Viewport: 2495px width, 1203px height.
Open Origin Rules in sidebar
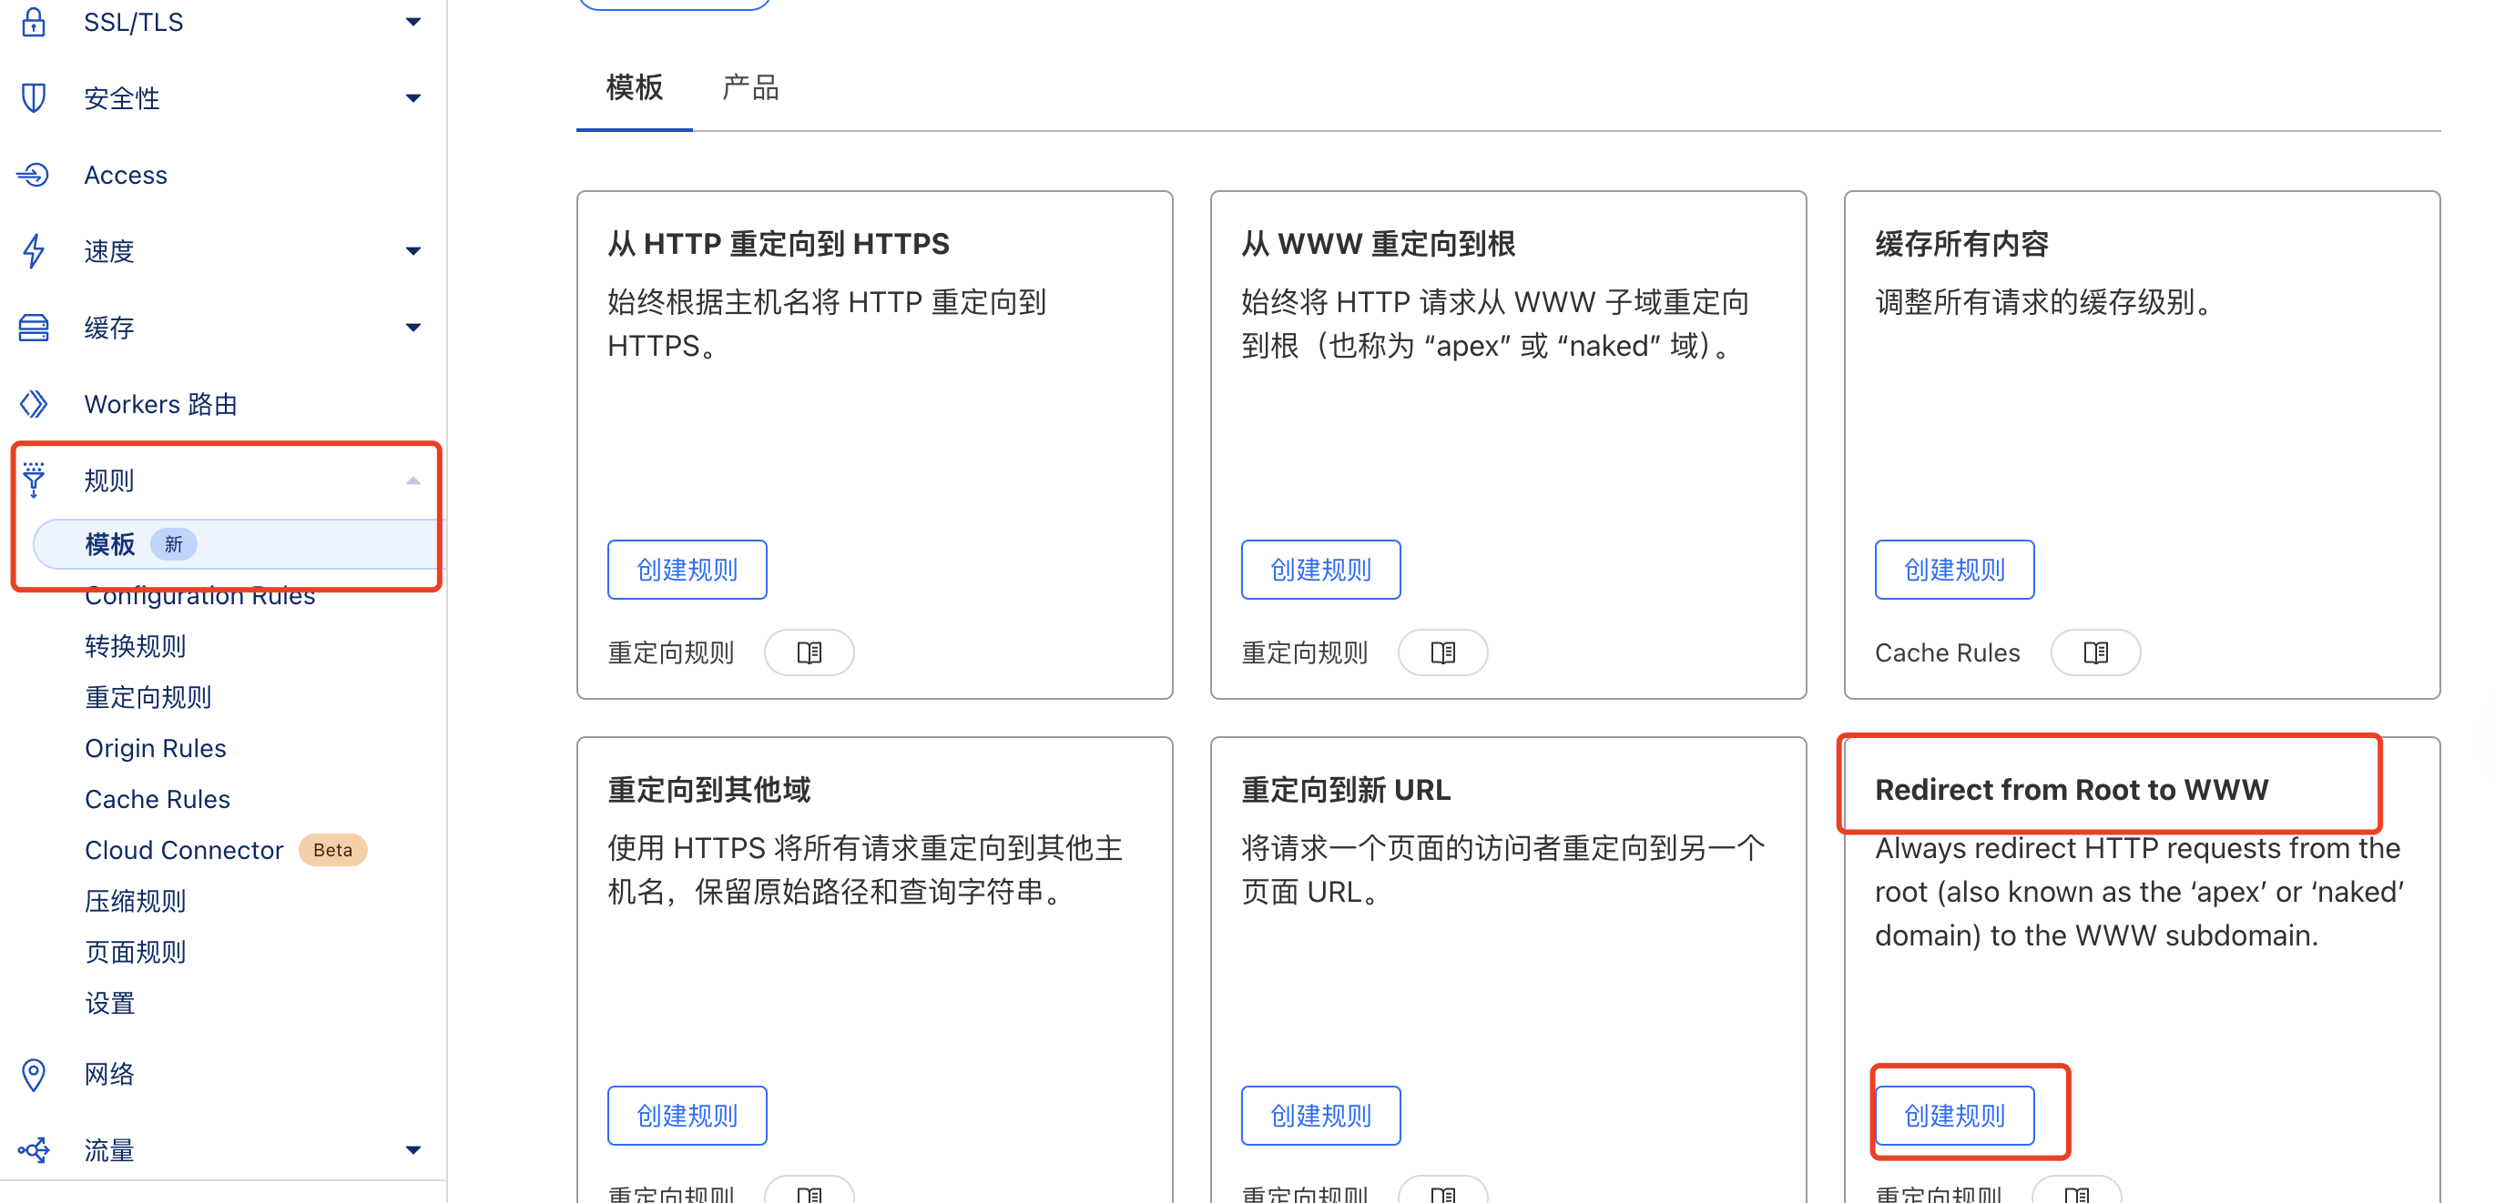155,748
